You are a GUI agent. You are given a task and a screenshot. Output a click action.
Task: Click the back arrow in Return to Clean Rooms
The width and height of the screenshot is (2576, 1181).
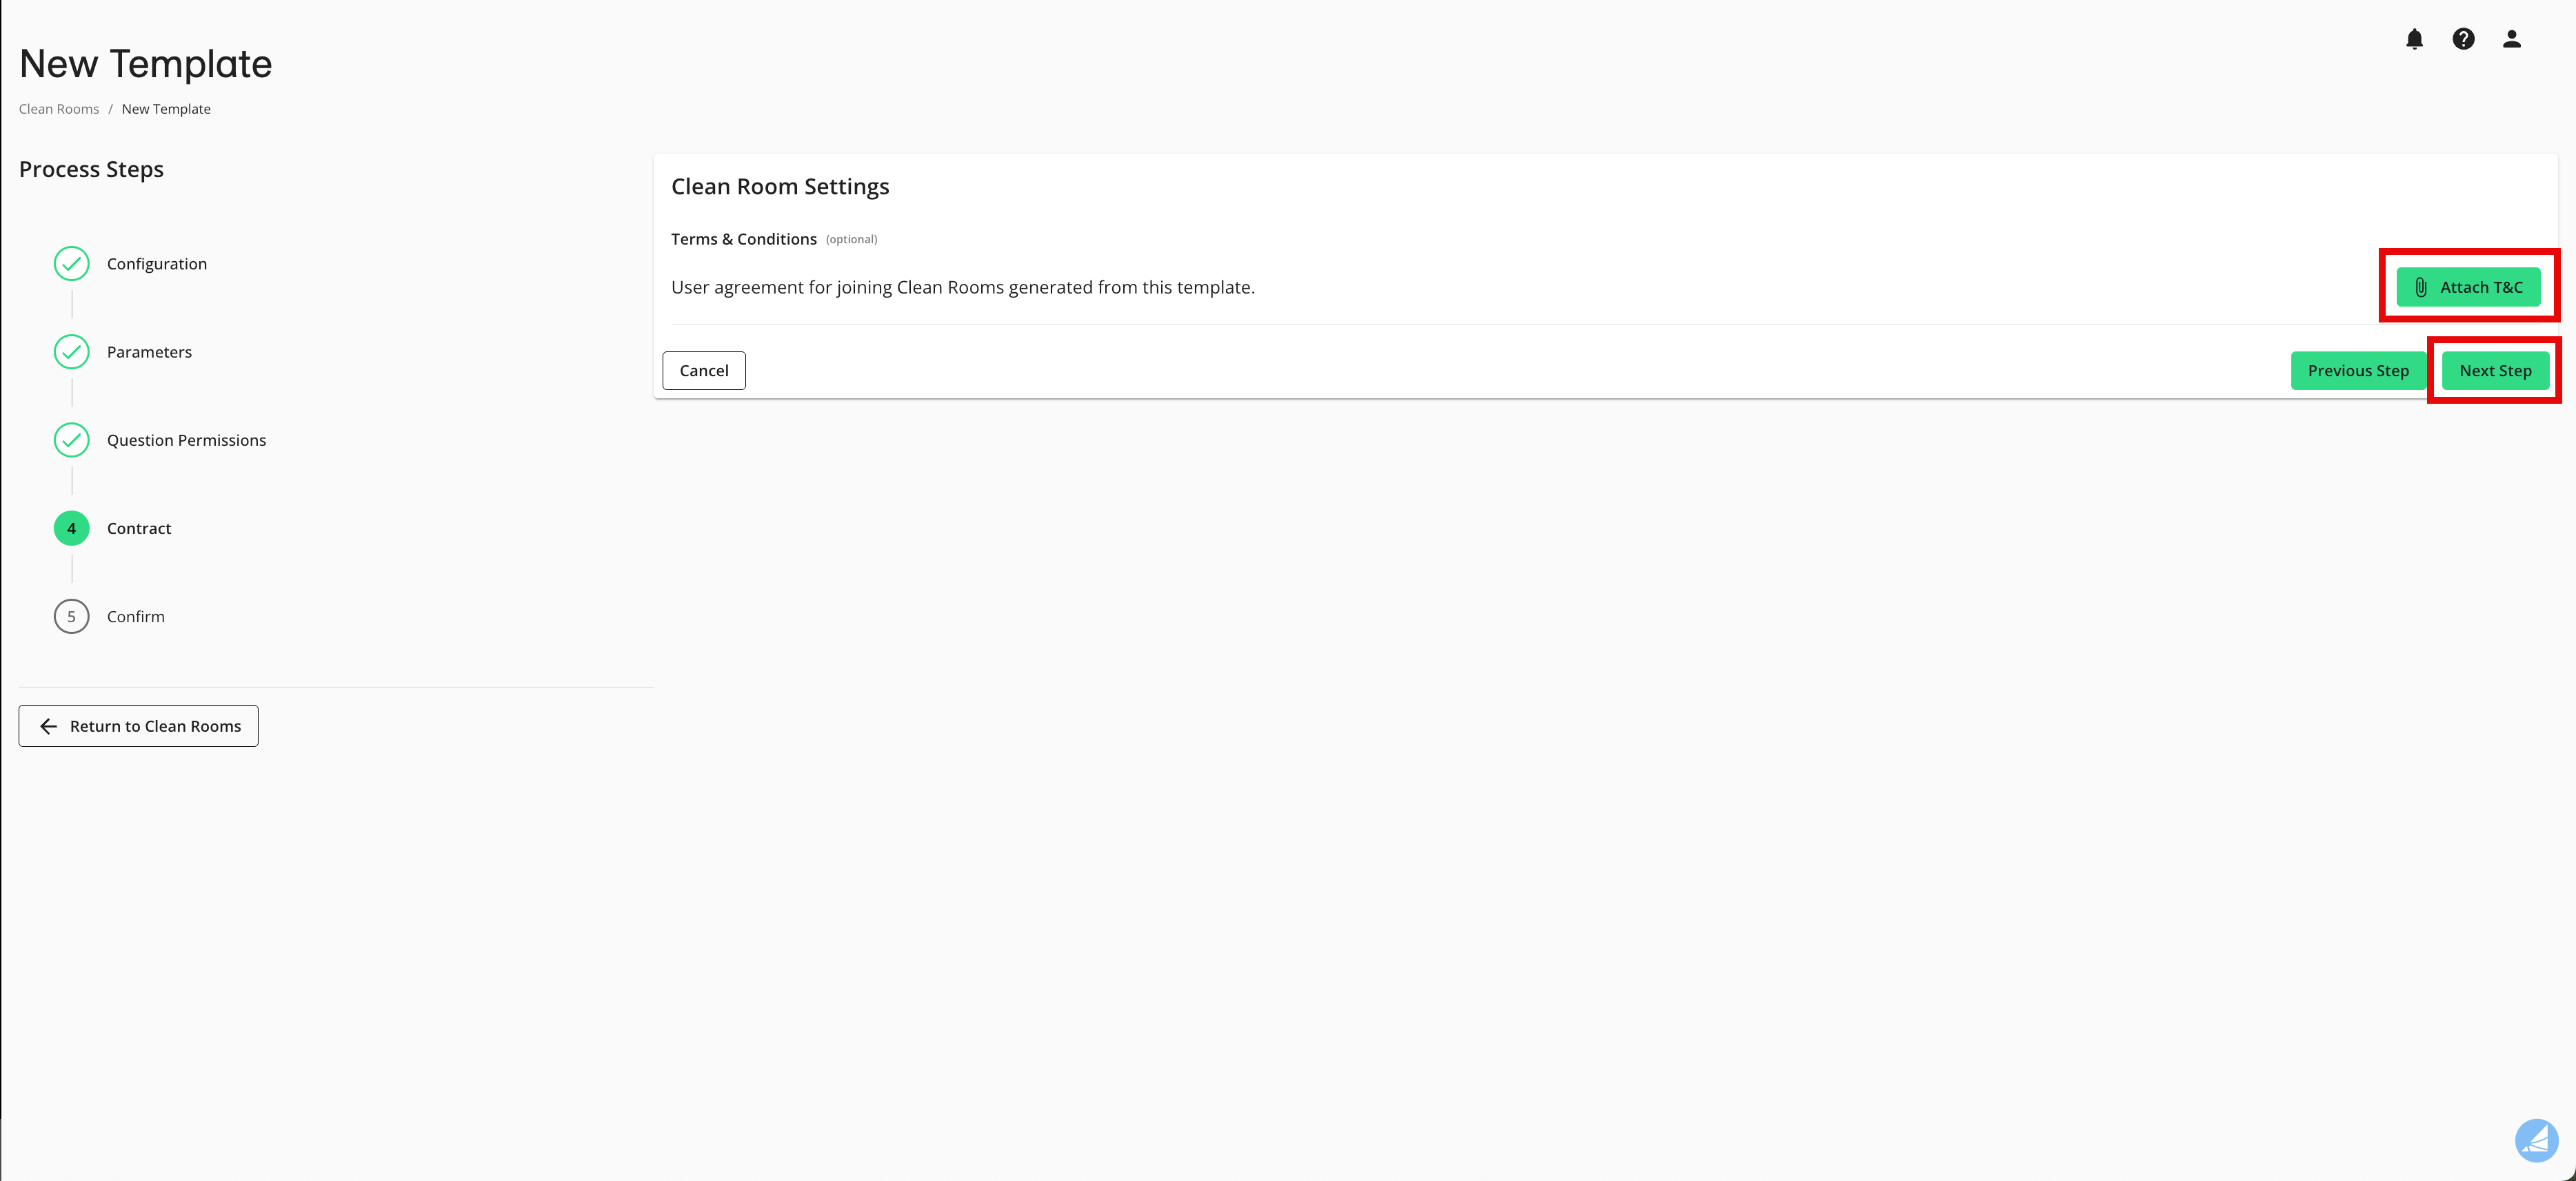tap(48, 726)
